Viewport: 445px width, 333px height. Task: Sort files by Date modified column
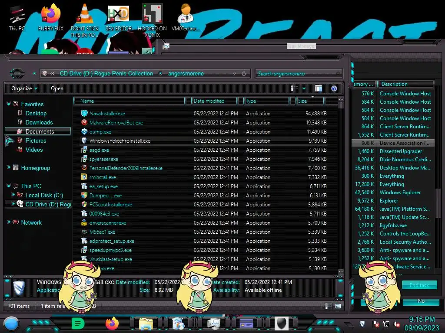214,101
